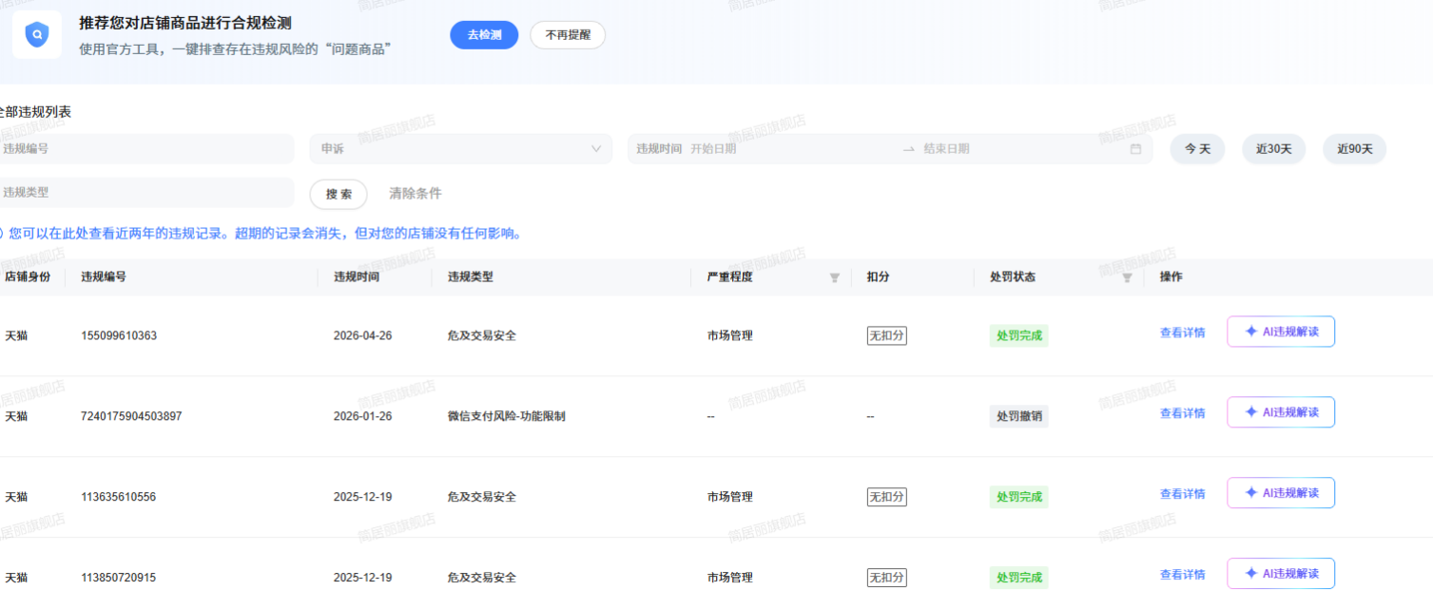Click the filter icon beside 严重程度
1433x609 pixels.
click(835, 277)
